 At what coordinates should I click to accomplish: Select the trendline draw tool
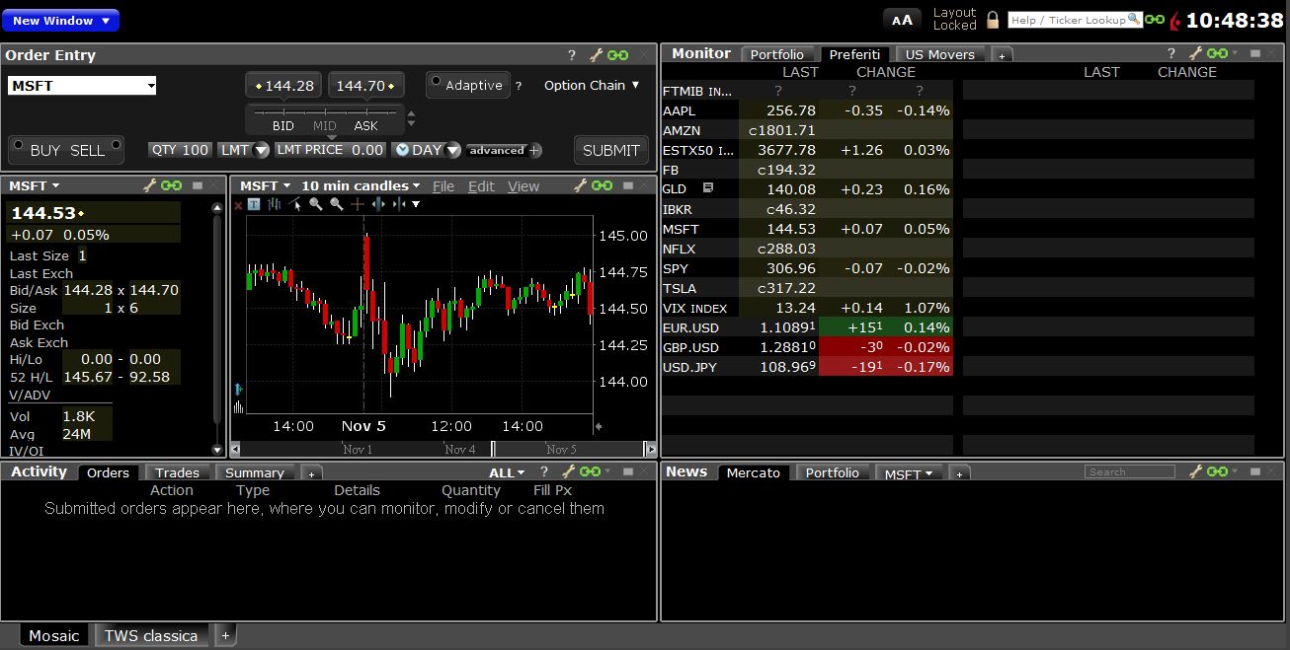coord(294,204)
